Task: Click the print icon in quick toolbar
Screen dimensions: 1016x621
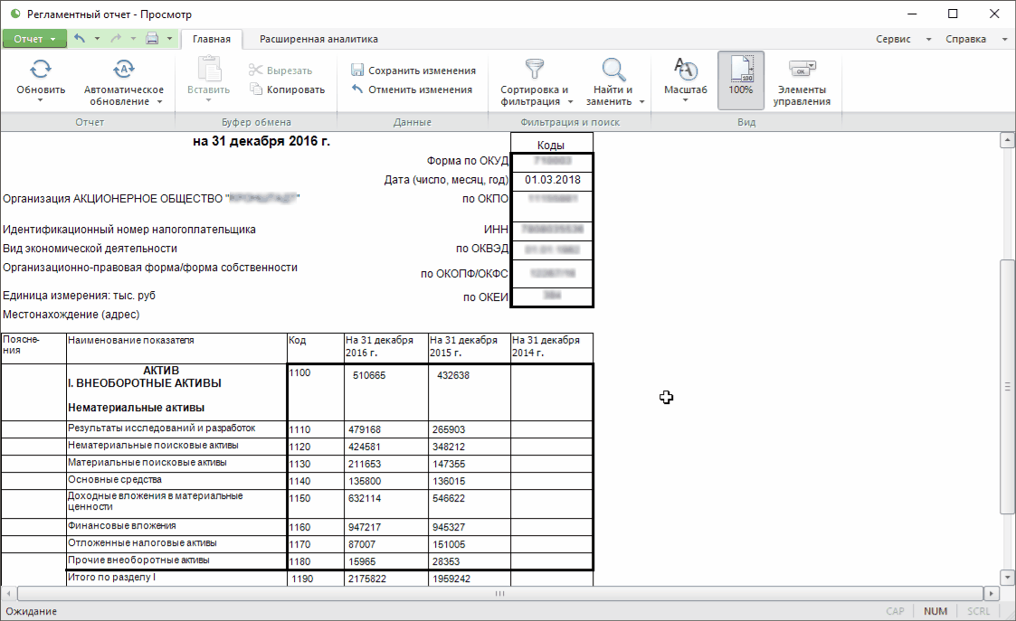Action: tap(152, 38)
